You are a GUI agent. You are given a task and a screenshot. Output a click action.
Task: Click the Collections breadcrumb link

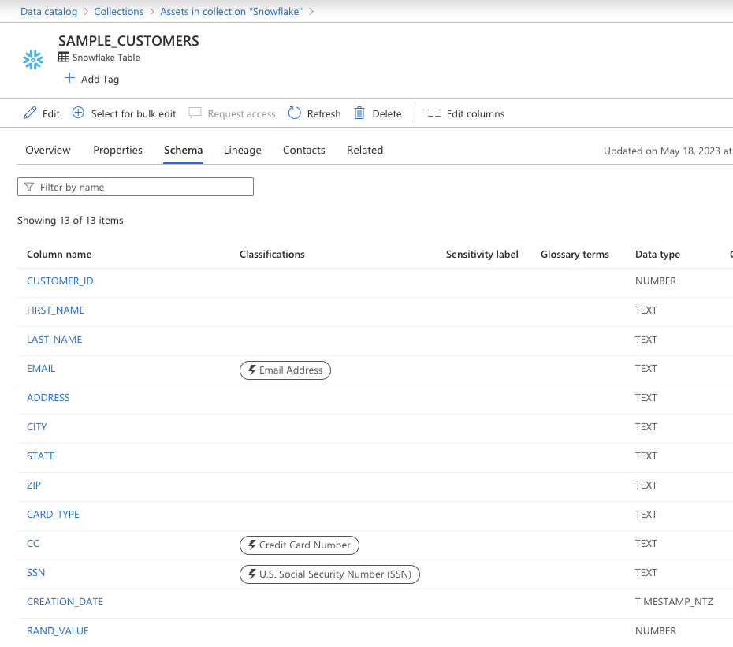click(x=118, y=12)
